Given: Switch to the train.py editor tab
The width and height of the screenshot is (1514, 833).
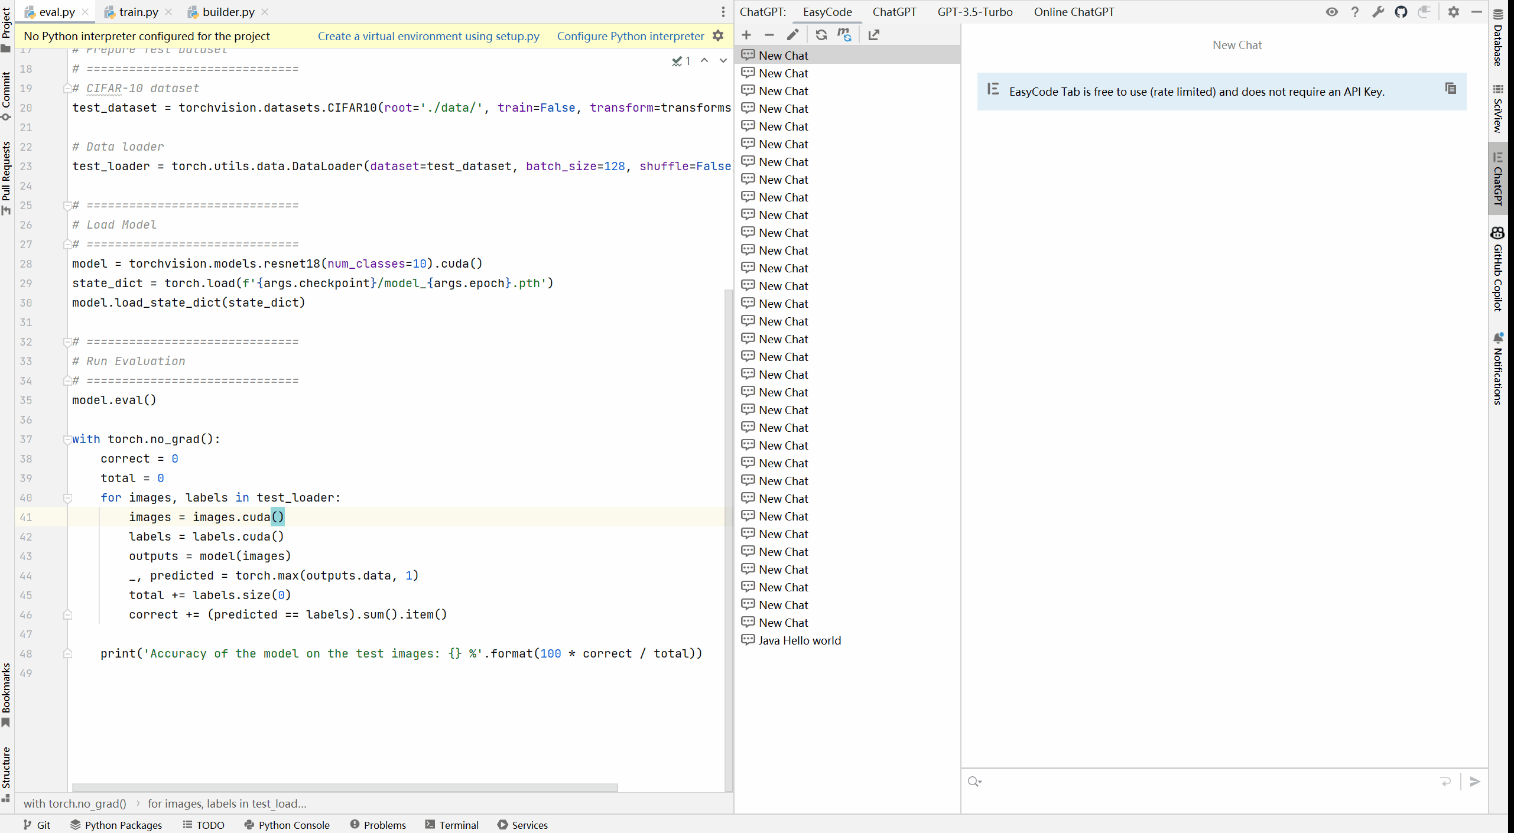Looking at the screenshot, I should click(x=138, y=12).
